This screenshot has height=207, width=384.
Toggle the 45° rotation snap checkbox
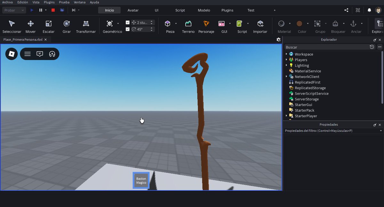128,29
